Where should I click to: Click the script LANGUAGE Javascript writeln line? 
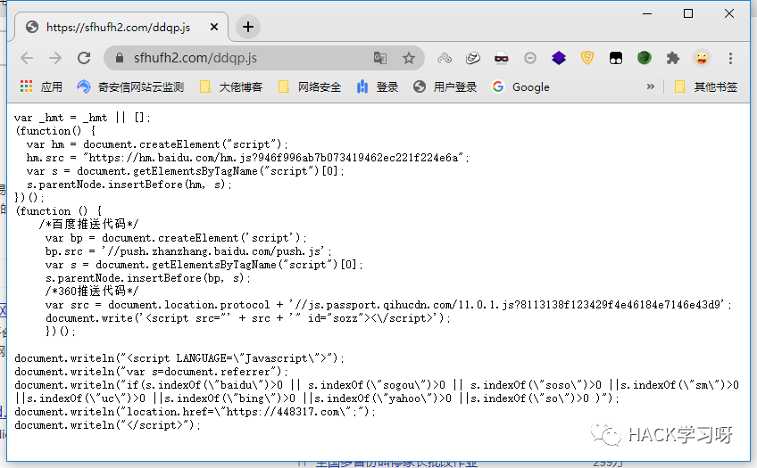point(179,358)
